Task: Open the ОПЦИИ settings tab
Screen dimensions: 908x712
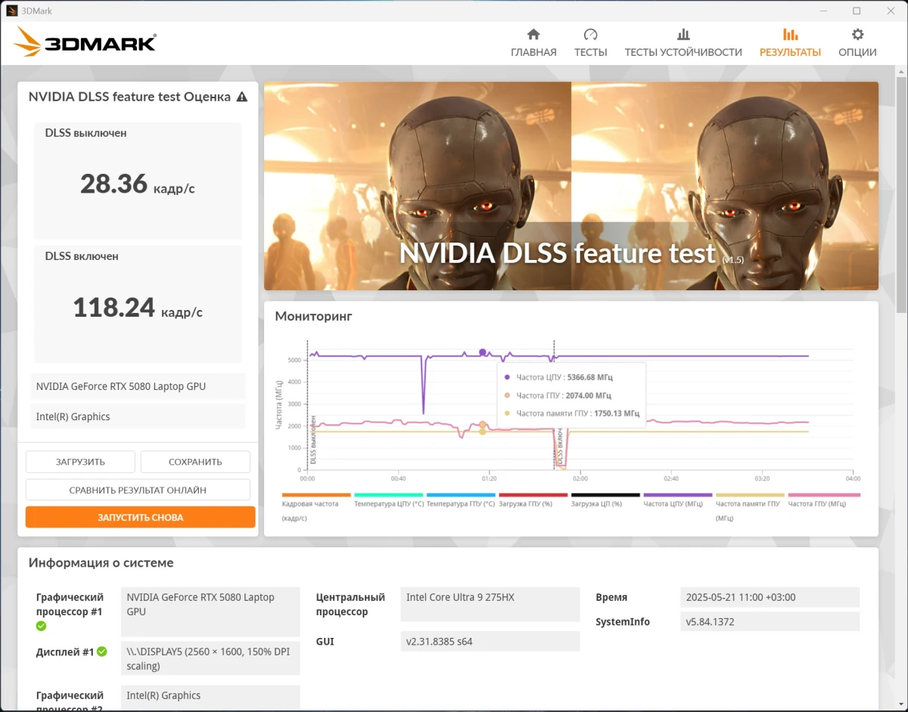Action: pos(857,43)
